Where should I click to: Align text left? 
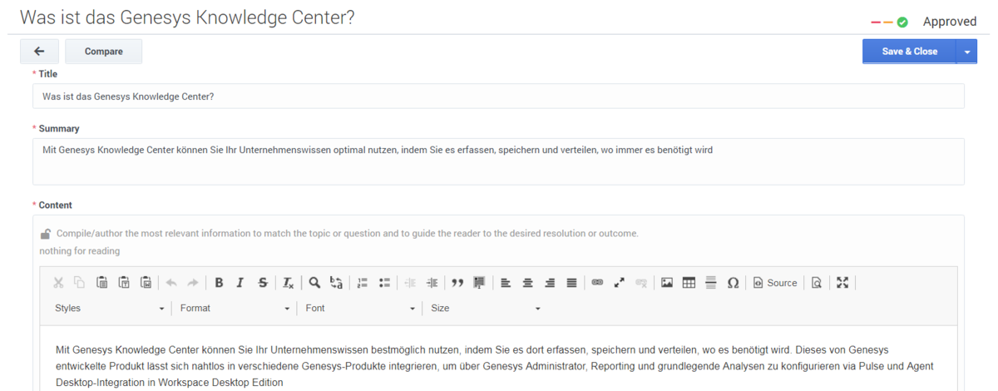click(x=506, y=283)
